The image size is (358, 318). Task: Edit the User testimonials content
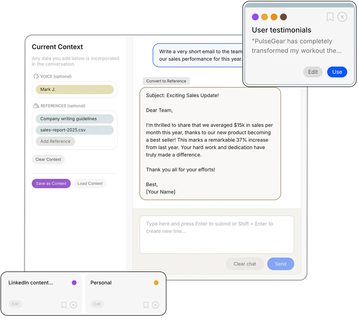(313, 72)
